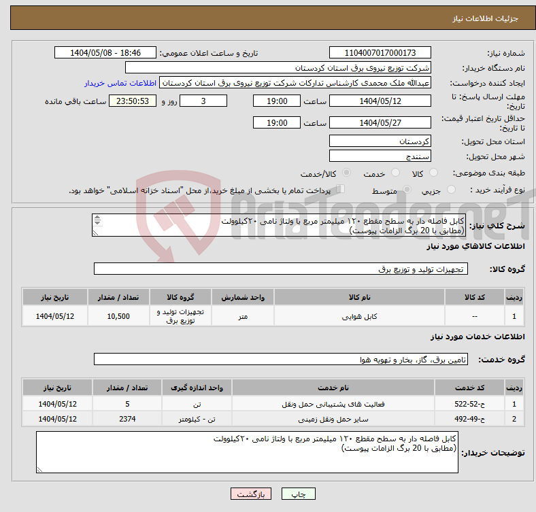Click the service code ح-49-492
The height and width of the screenshot is (512, 536).
[470, 419]
